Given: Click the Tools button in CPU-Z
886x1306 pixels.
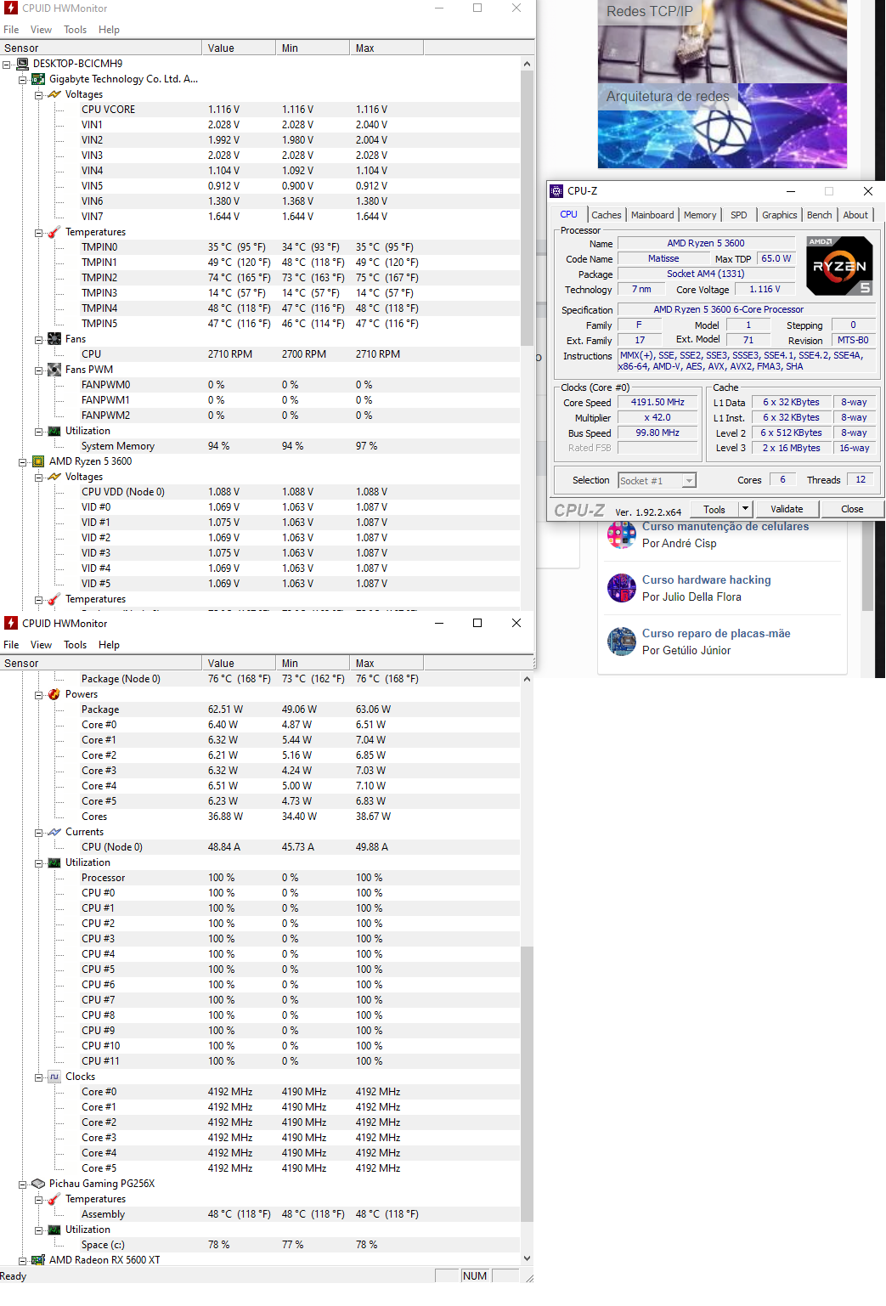Looking at the screenshot, I should tap(714, 509).
